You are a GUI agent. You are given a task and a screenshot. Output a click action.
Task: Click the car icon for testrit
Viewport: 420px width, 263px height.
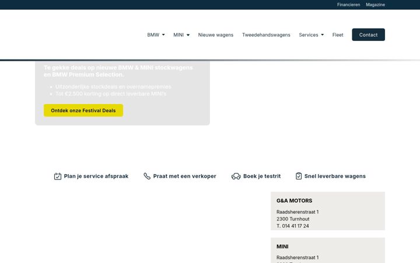tap(236, 176)
